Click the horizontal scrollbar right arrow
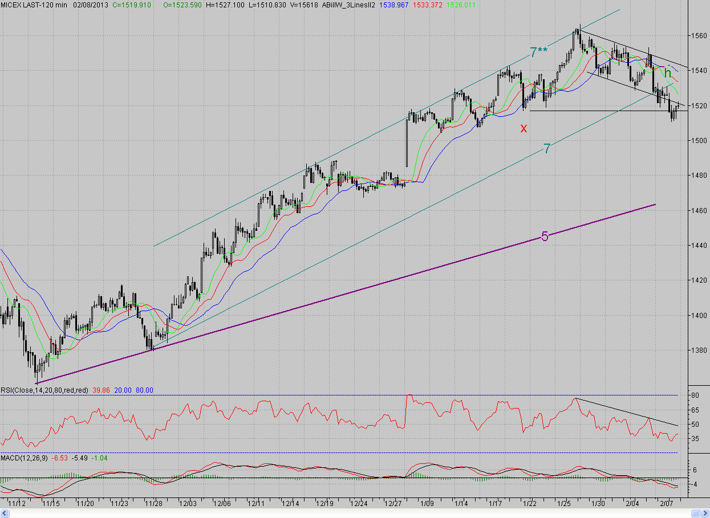The image size is (710, 518). (705, 513)
